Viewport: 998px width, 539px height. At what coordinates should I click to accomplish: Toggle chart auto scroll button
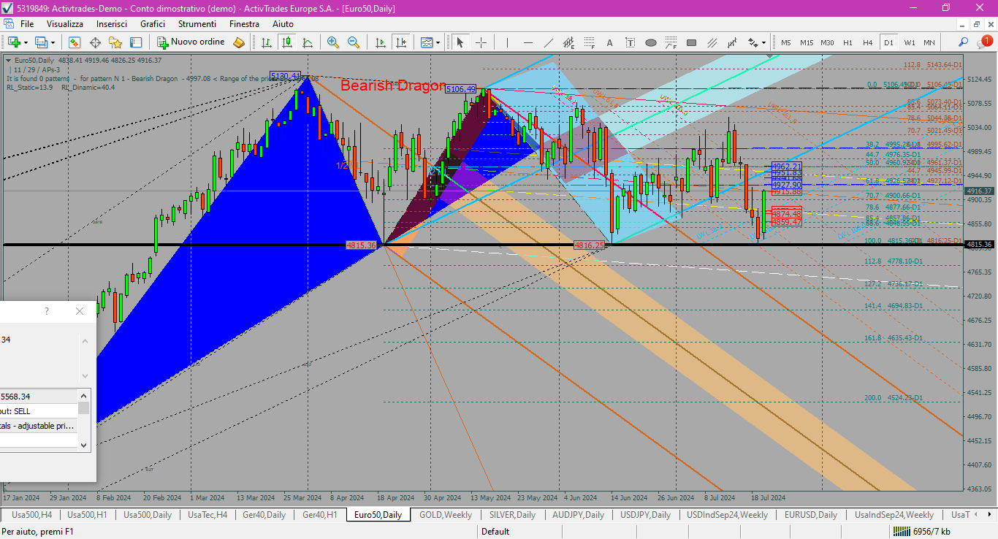(380, 42)
